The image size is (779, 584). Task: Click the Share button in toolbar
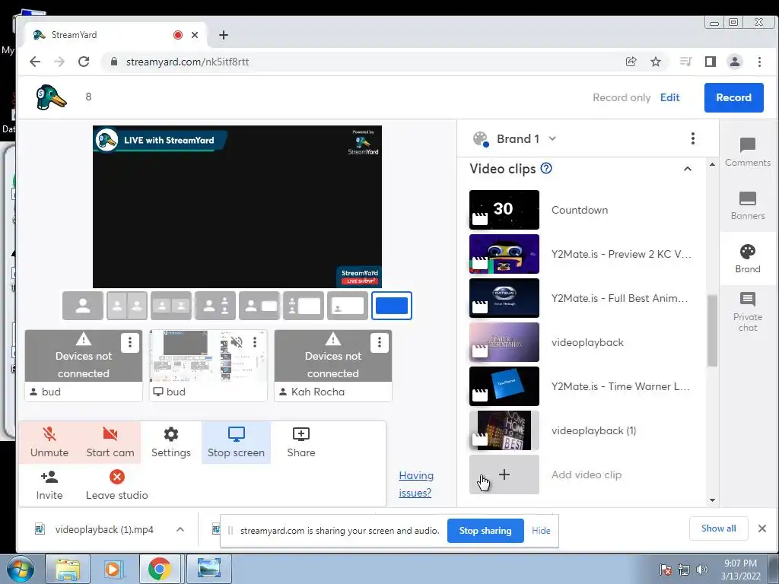[301, 443]
